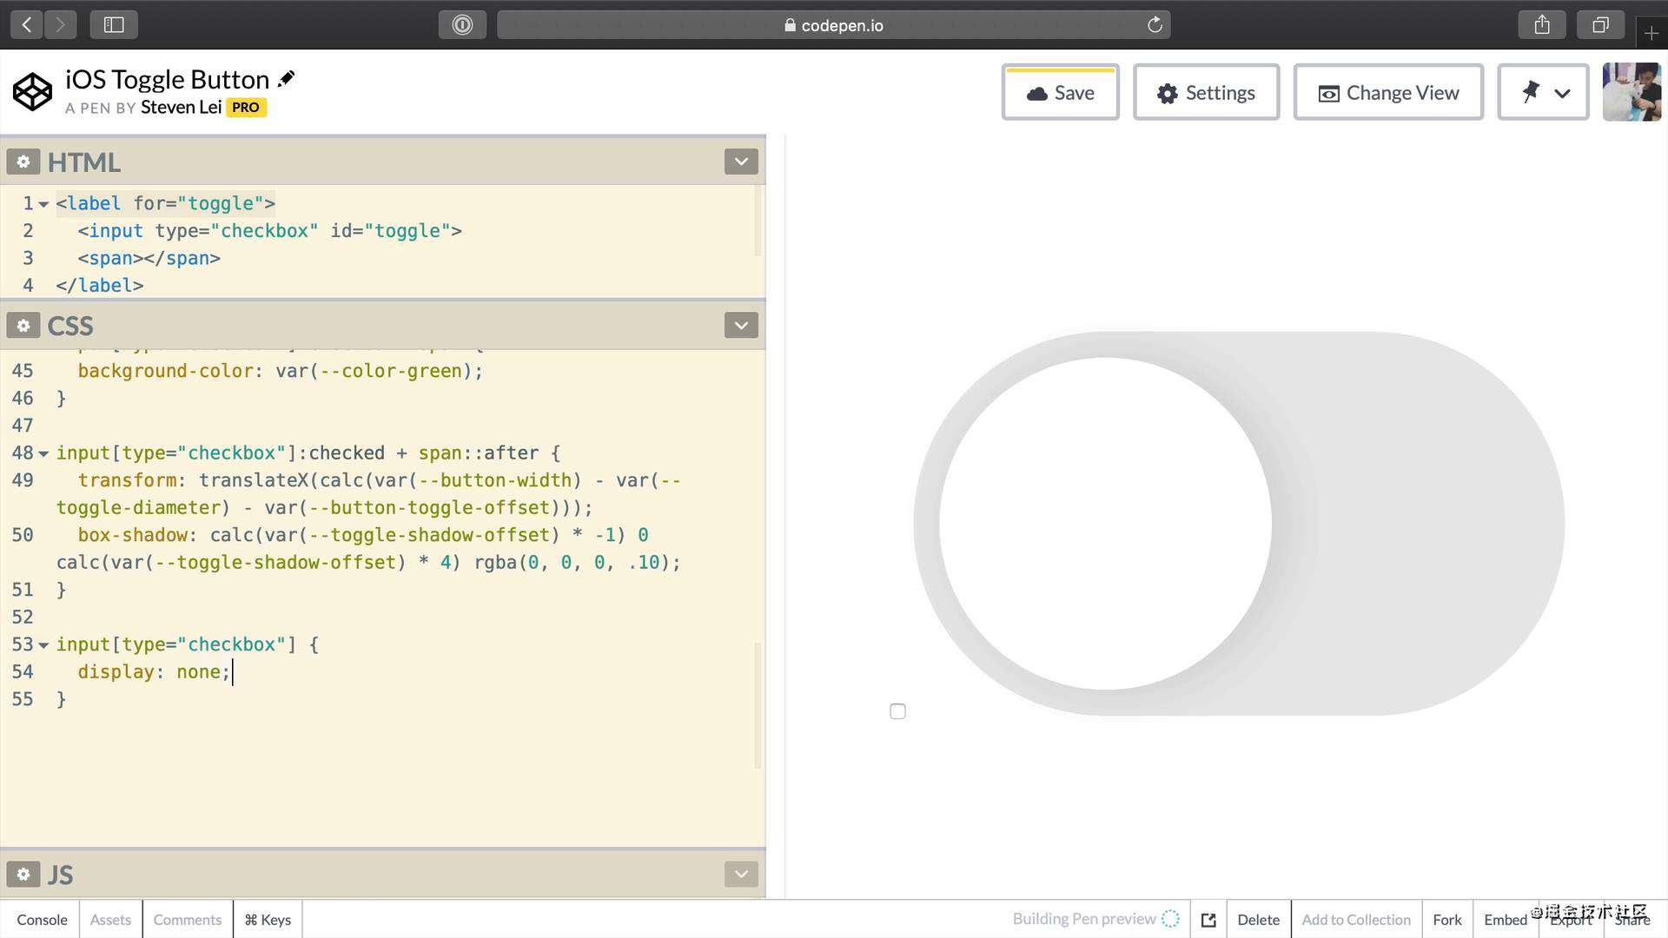Screen dimensions: 1668x938
Task: Click Add to Collection
Action: tap(1356, 920)
